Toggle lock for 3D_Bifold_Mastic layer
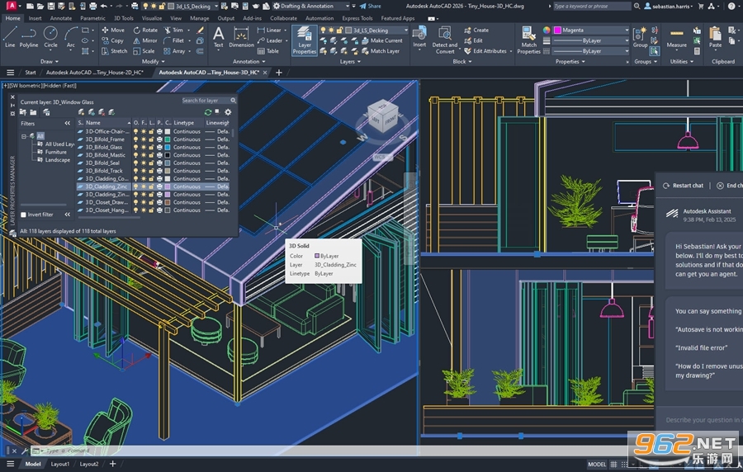 pos(151,155)
